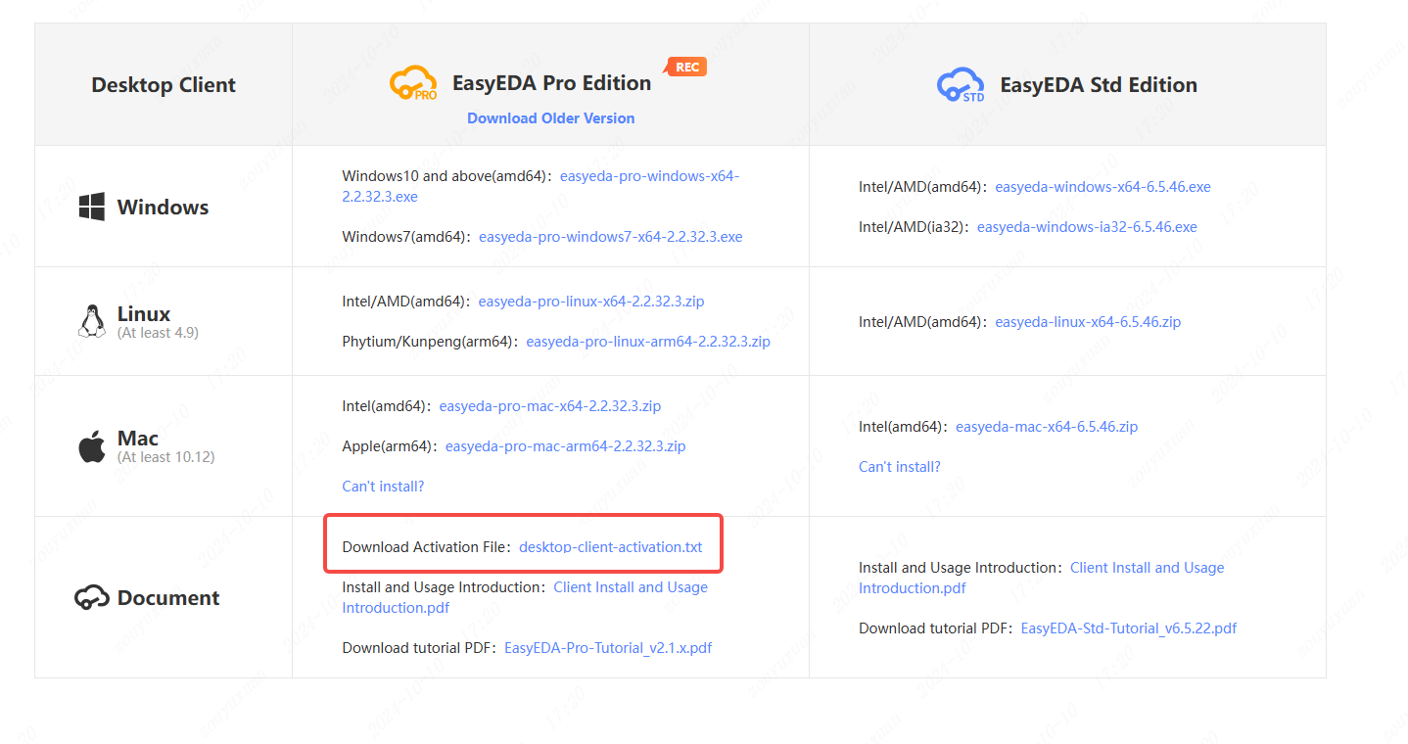Screen dimensions: 1408x744
Task: Download easyeda-pro-windows7-x64-2.2.32.3.exe
Action: 611,237
